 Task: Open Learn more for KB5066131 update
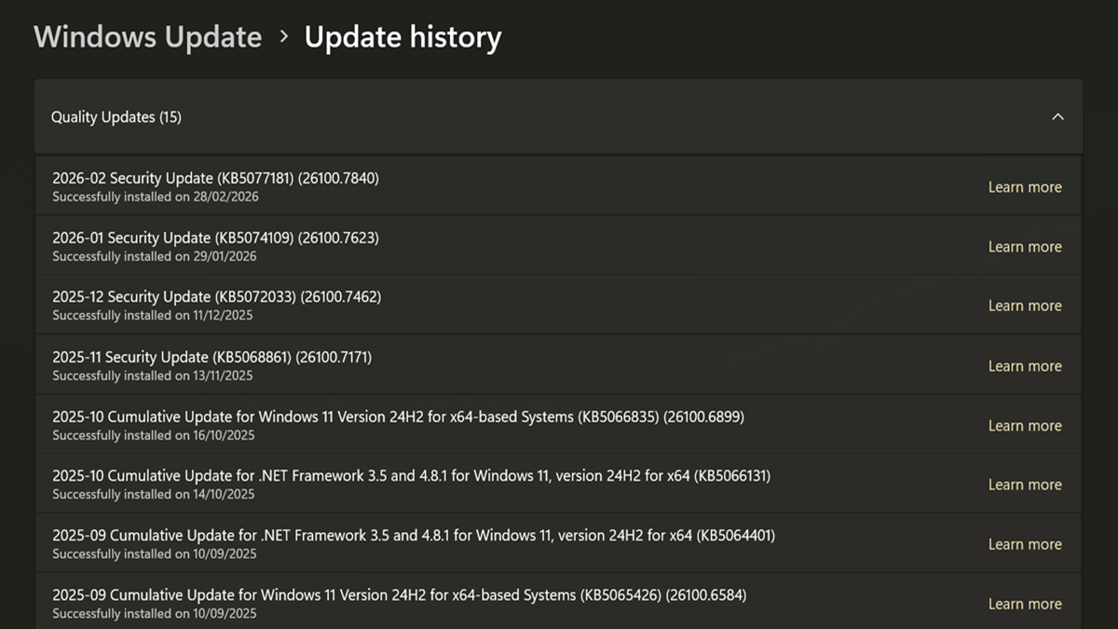[1024, 485]
